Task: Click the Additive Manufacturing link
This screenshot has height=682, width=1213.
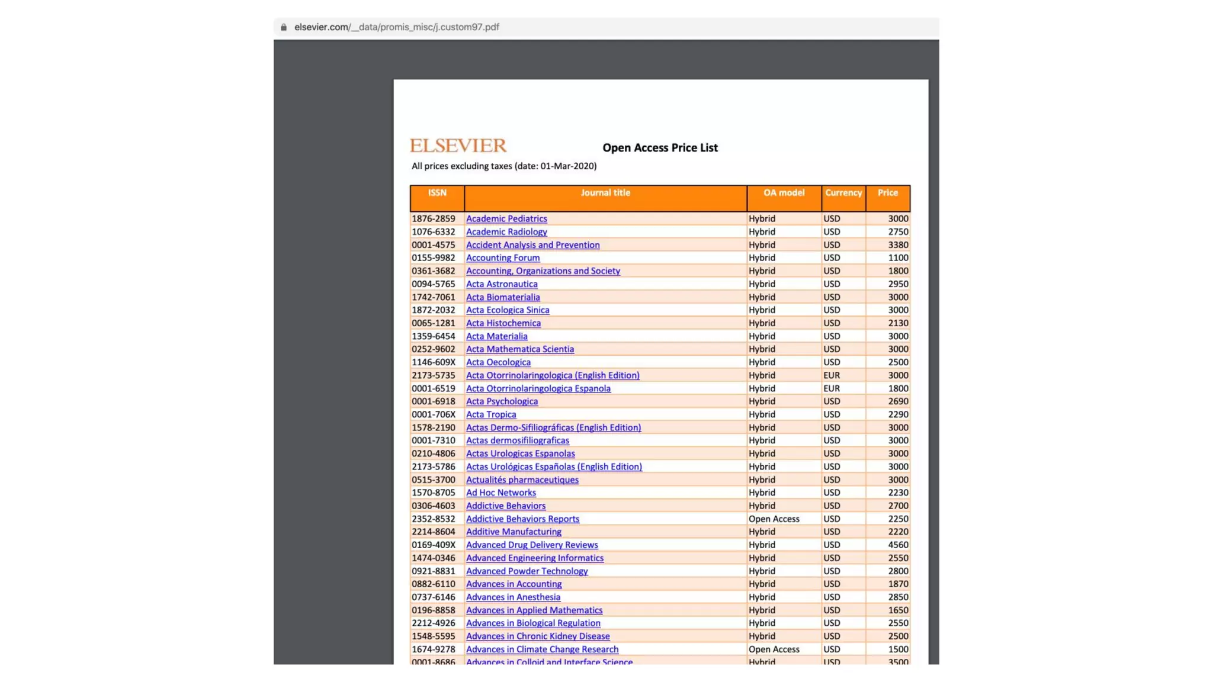Action: click(514, 532)
